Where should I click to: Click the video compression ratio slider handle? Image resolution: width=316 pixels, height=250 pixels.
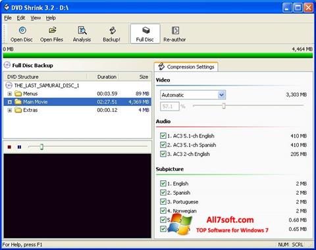(224, 106)
